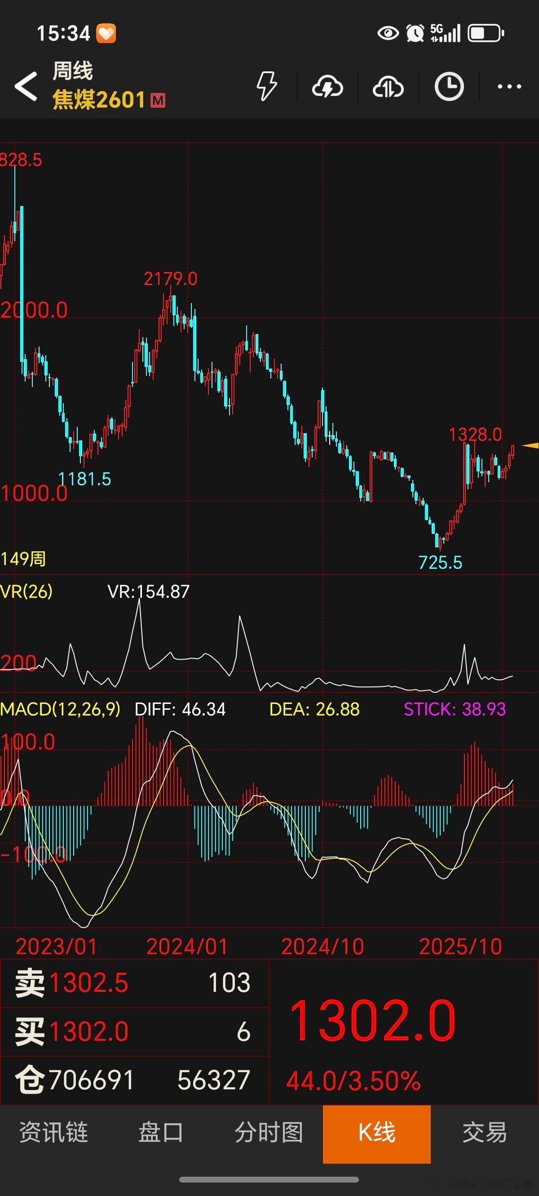This screenshot has width=539, height=1196.
Task: Tap the cloud chart icon
Action: (388, 86)
